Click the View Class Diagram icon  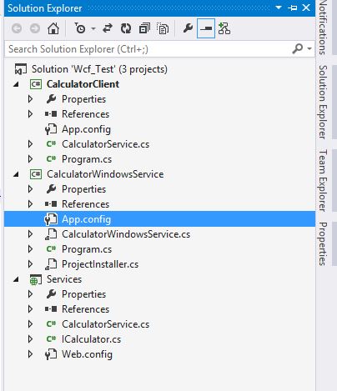224,28
